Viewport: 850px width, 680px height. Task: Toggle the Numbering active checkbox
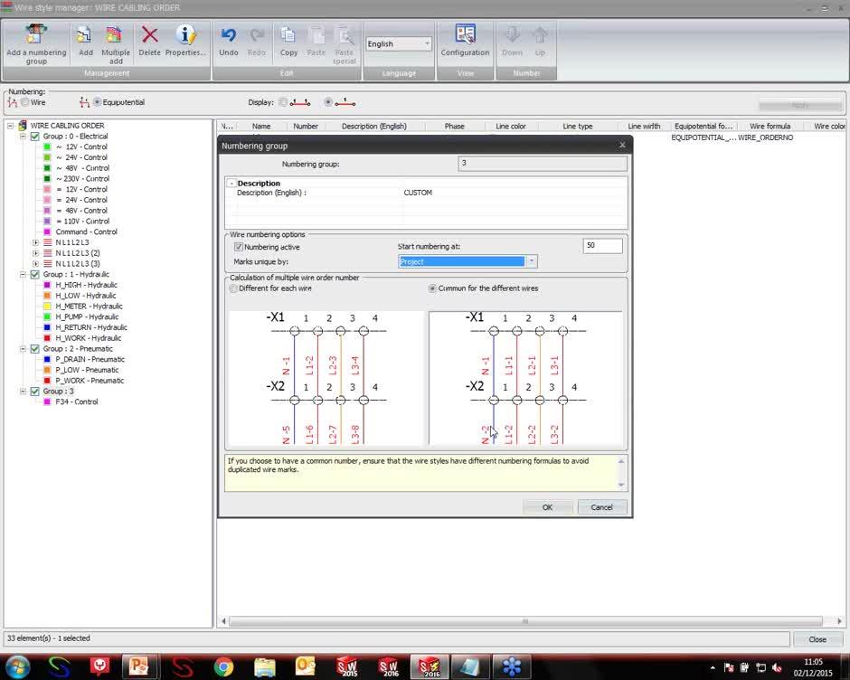point(239,247)
